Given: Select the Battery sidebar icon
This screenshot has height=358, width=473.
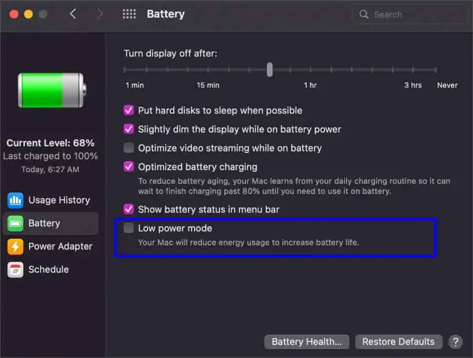Looking at the screenshot, I should 15,223.
